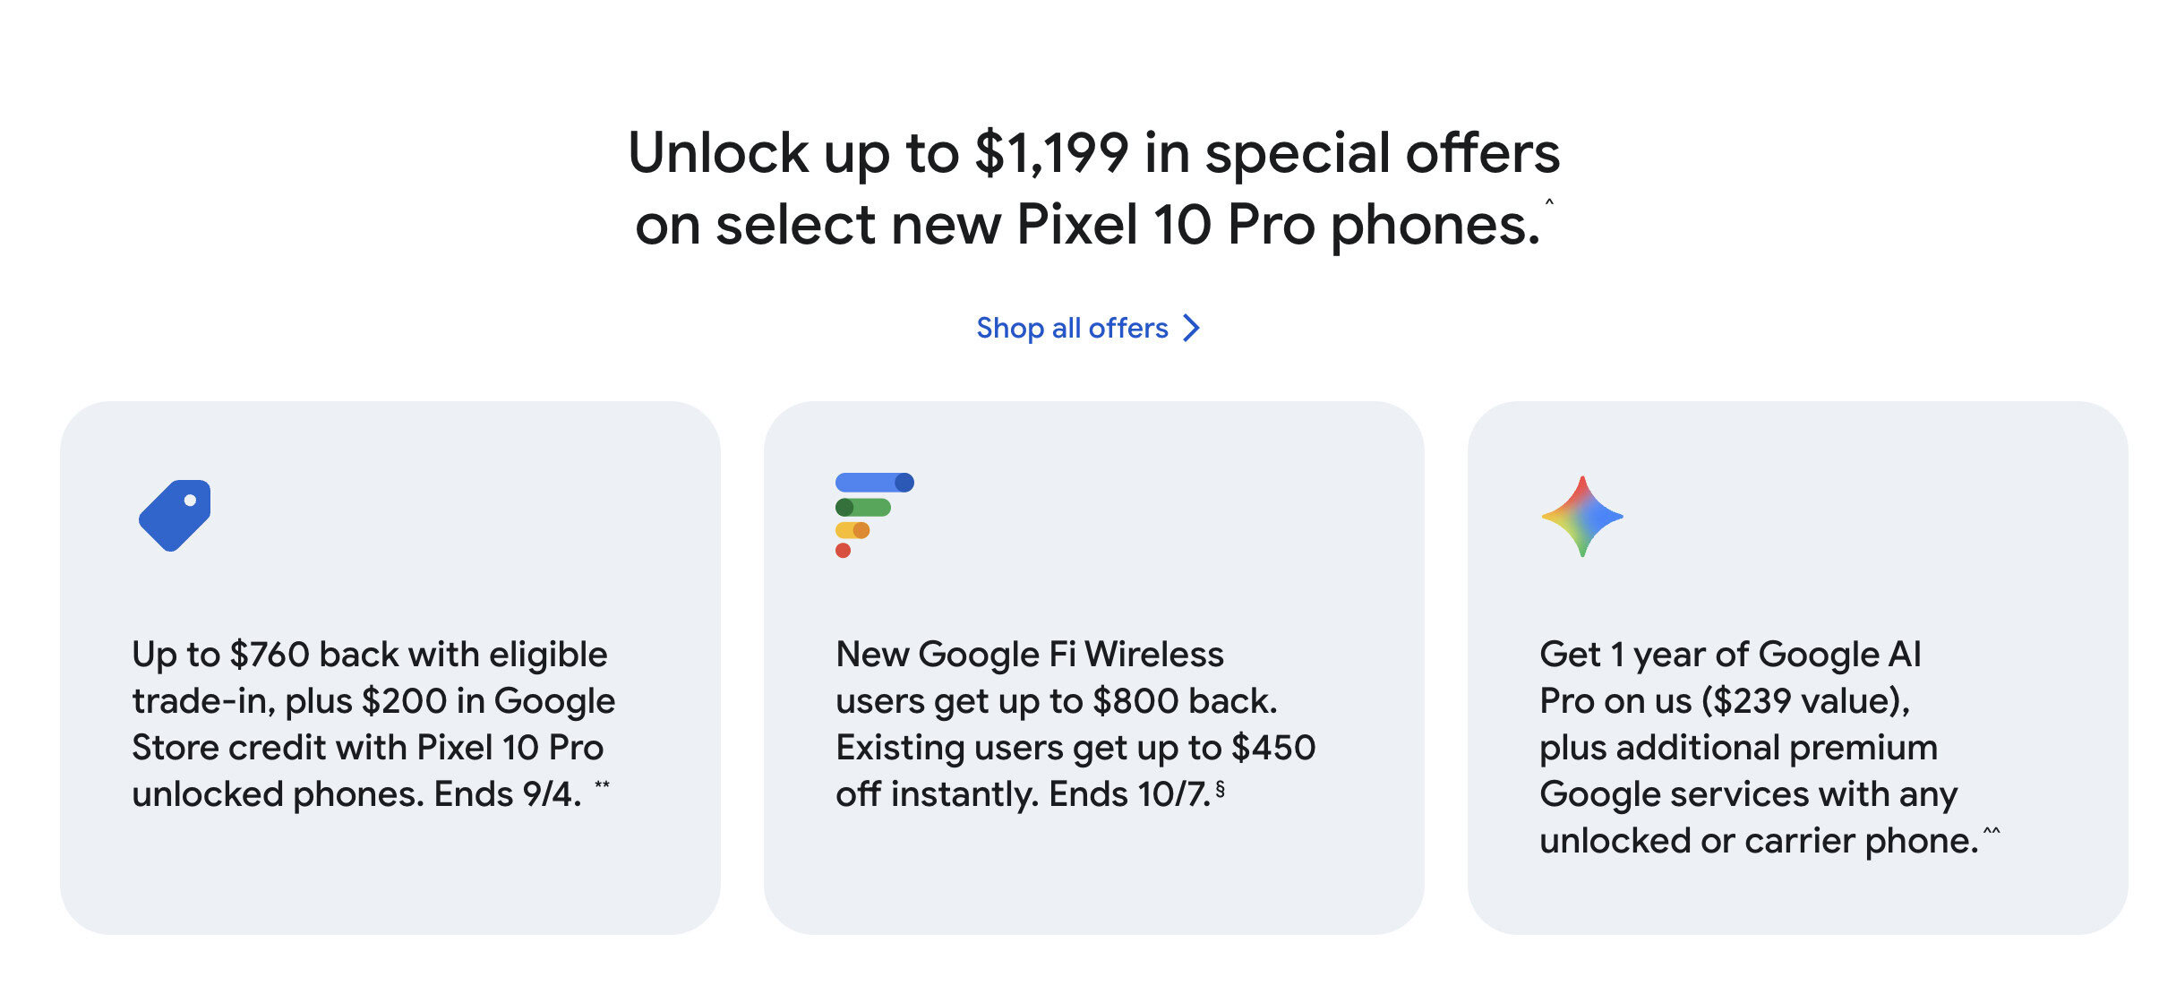Viewport: 2176px width, 994px height.
Task: Click the "Get 1 year of Google AI" line
Action: (x=1729, y=655)
